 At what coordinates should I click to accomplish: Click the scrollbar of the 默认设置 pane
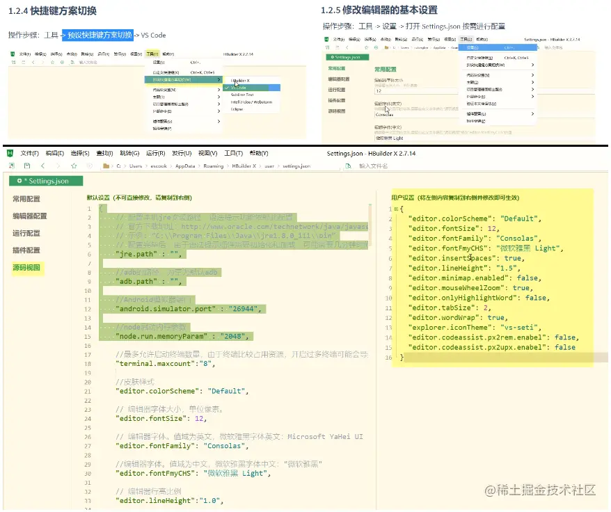click(370, 224)
